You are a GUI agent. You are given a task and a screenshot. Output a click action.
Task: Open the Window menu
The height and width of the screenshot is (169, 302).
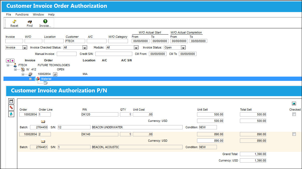pos(38,14)
